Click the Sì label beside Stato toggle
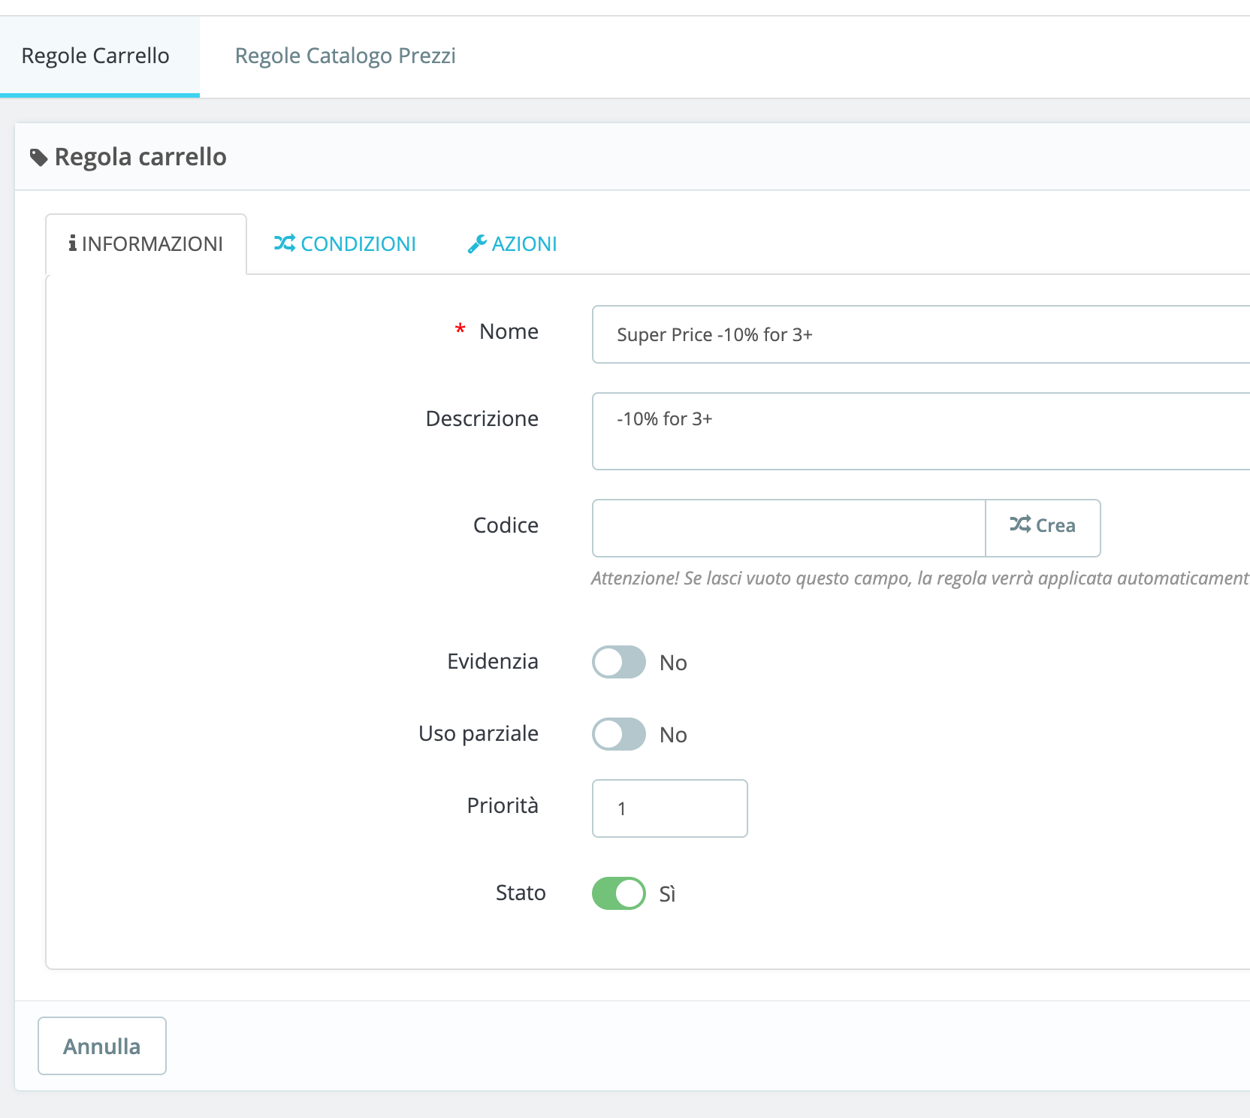Image resolution: width=1250 pixels, height=1118 pixels. tap(667, 894)
